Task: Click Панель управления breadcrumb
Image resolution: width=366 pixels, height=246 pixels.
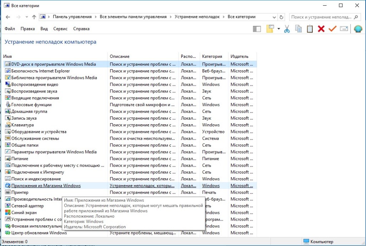Action: pos(72,17)
